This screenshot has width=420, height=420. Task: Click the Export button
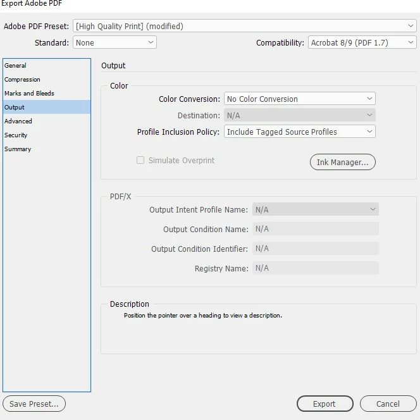click(x=324, y=404)
